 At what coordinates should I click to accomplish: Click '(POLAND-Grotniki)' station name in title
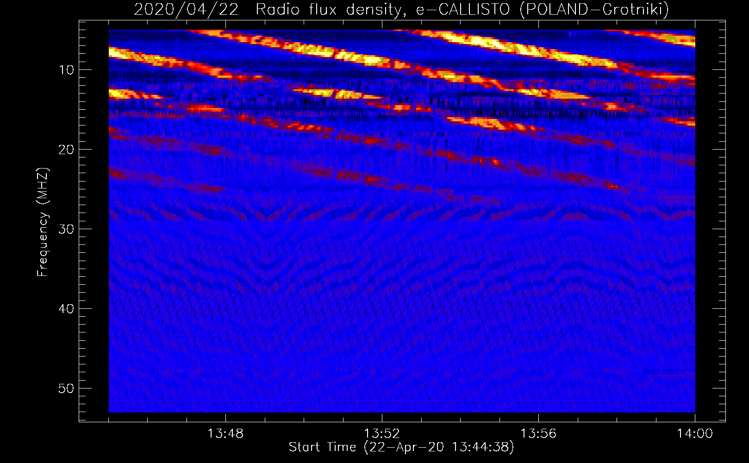pos(594,9)
